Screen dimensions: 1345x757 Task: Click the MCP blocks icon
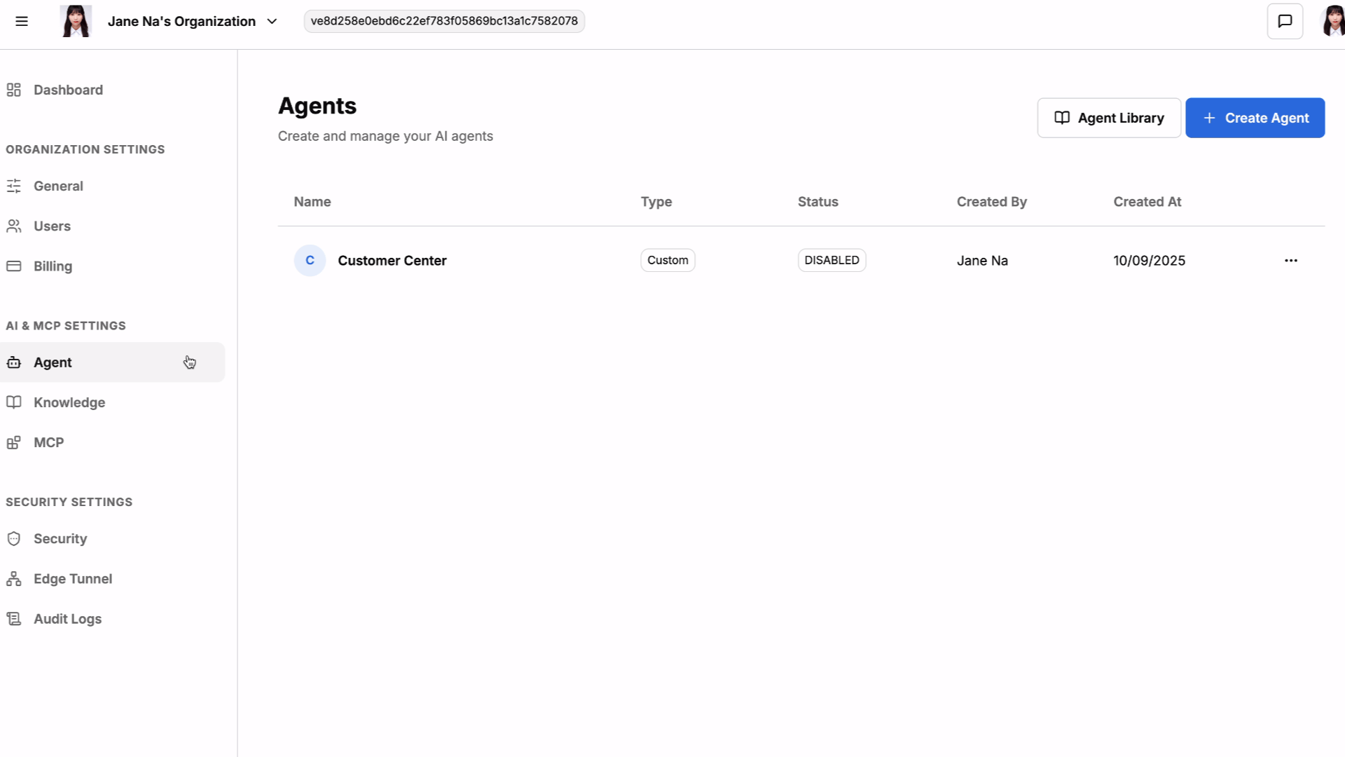click(14, 443)
